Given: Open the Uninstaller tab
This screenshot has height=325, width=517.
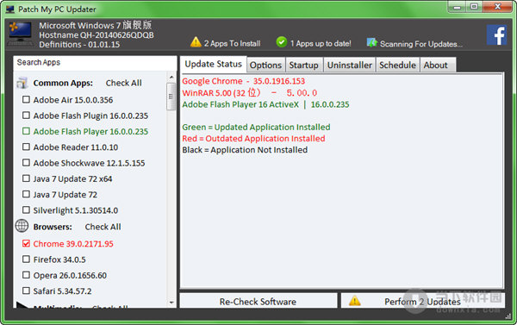Looking at the screenshot, I should point(350,65).
